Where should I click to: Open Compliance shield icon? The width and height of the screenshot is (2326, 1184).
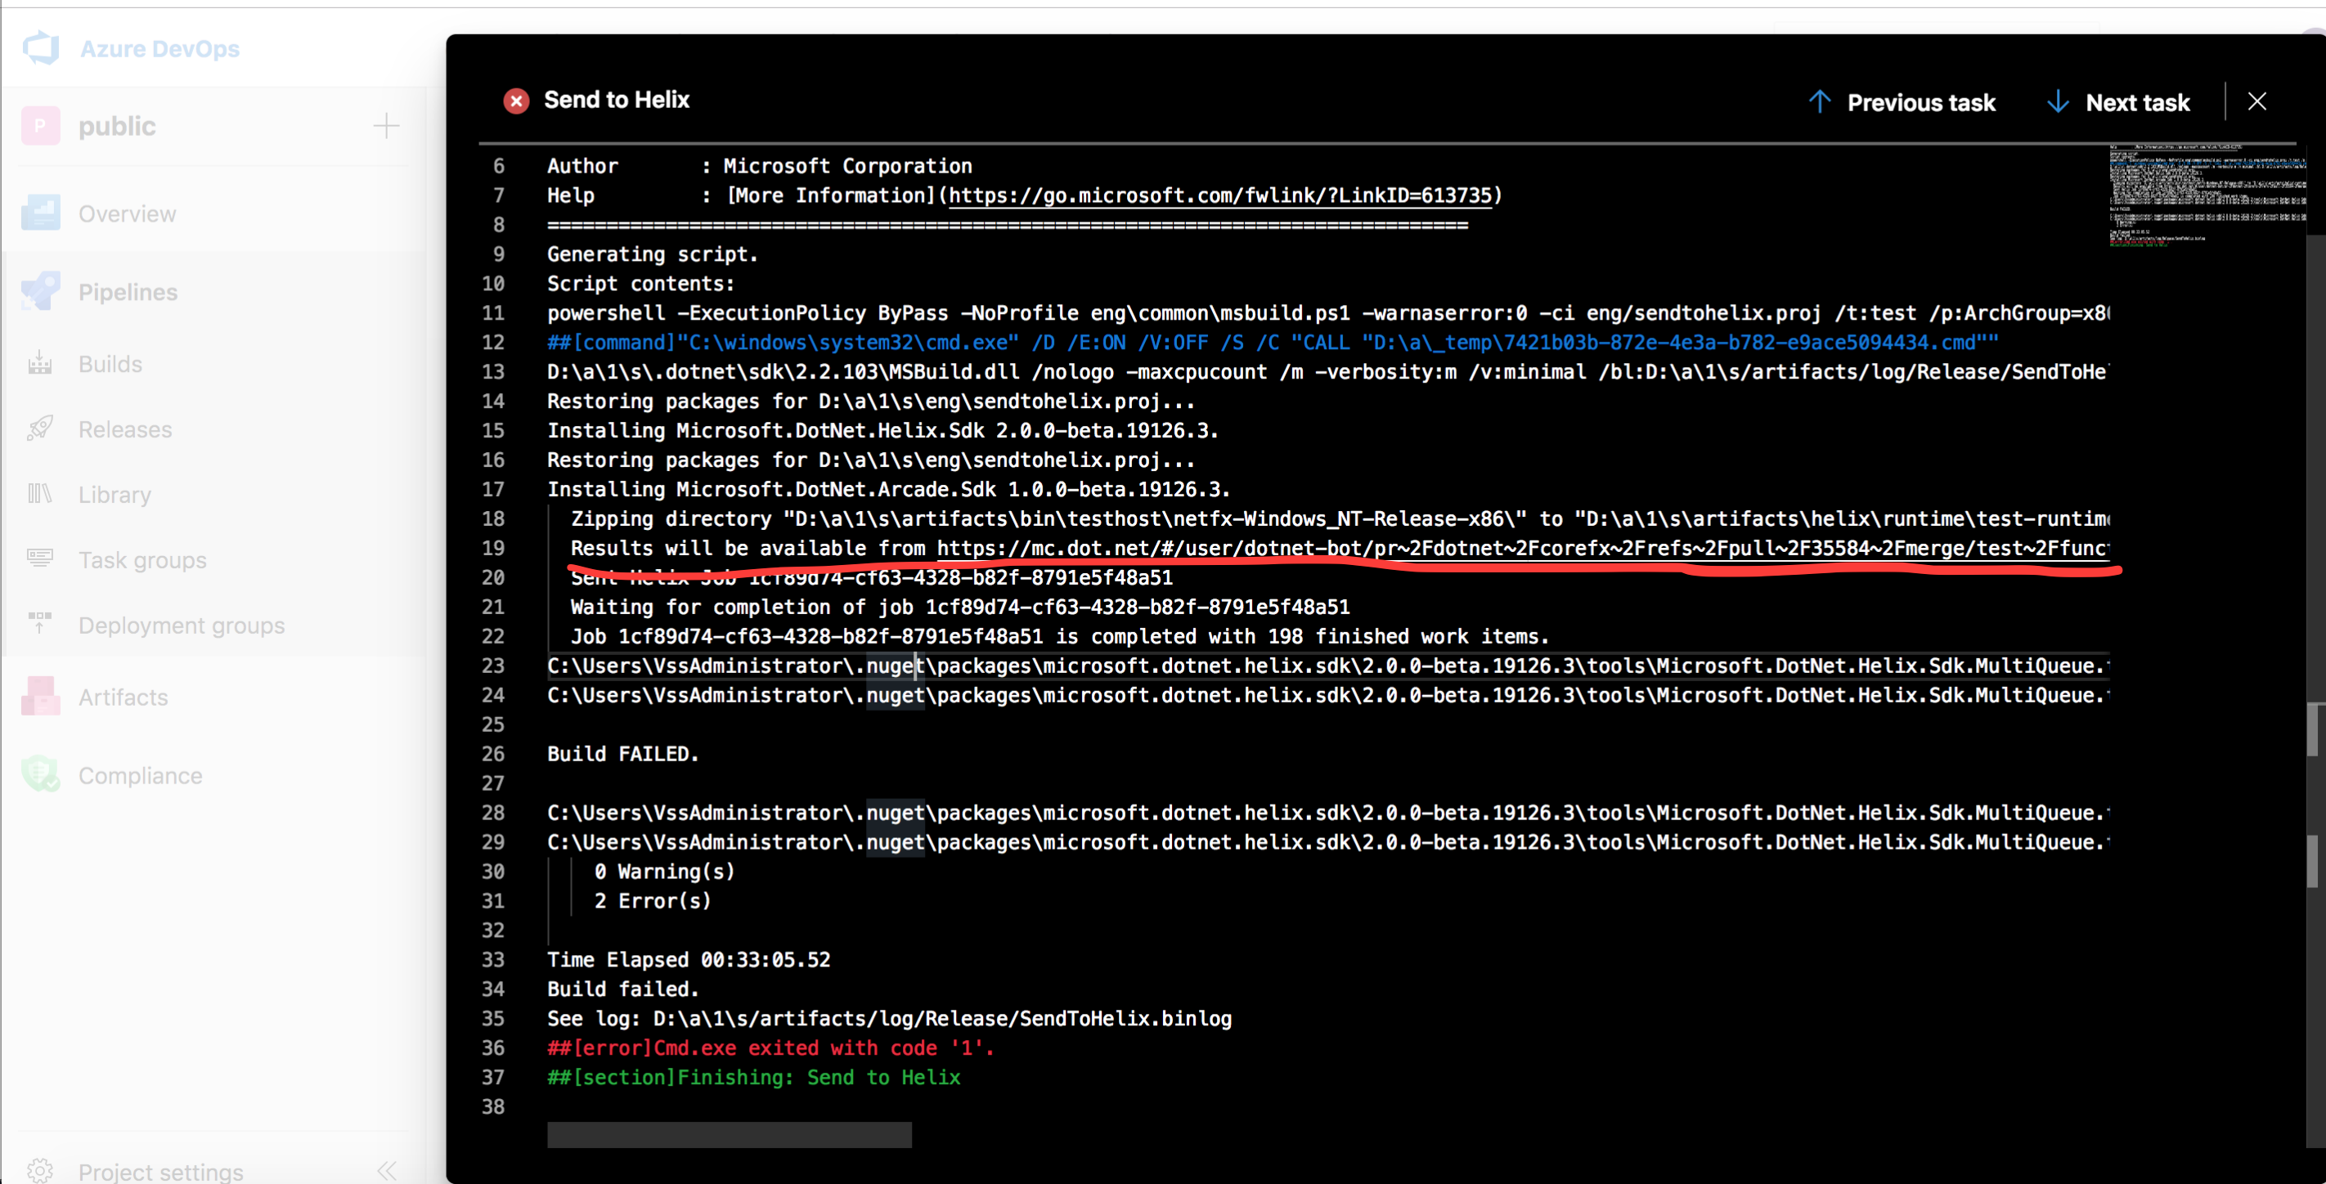click(41, 774)
